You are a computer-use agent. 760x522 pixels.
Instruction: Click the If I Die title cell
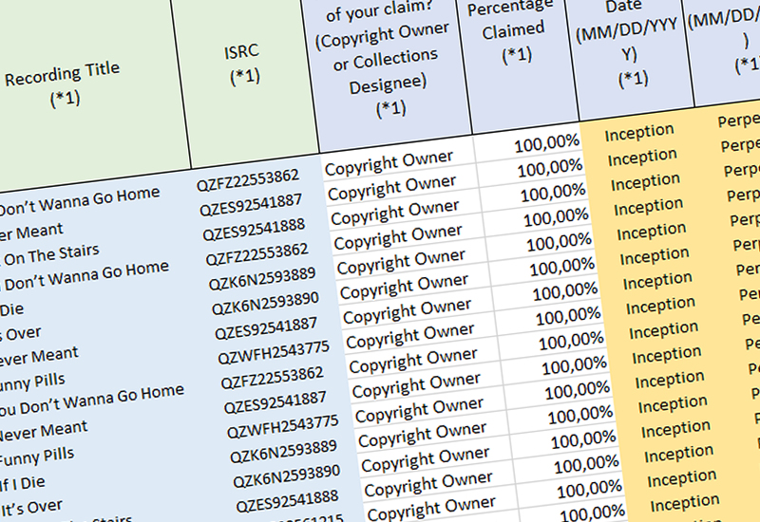pyautogui.click(x=23, y=483)
